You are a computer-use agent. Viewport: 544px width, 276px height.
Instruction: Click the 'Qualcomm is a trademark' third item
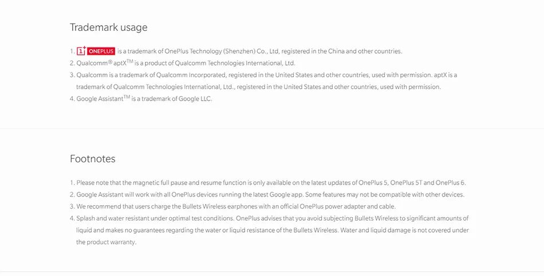[266, 75]
